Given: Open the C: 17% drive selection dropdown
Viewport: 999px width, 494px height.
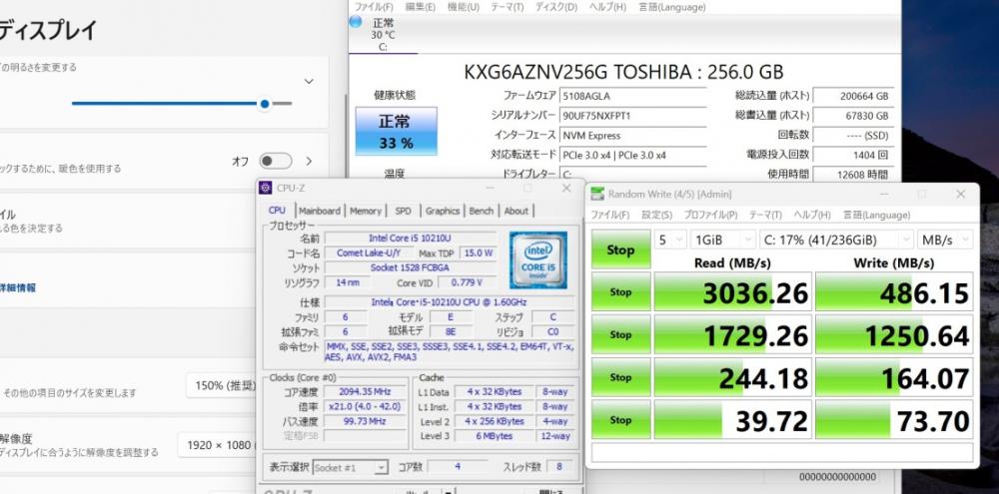Looking at the screenshot, I should tap(836, 240).
